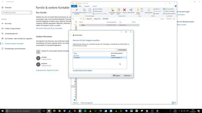
Task: Open the Datei tab in Explorer
Action: click(74, 6)
